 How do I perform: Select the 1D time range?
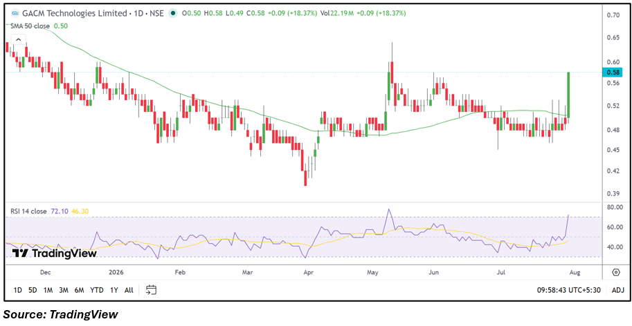click(x=18, y=290)
